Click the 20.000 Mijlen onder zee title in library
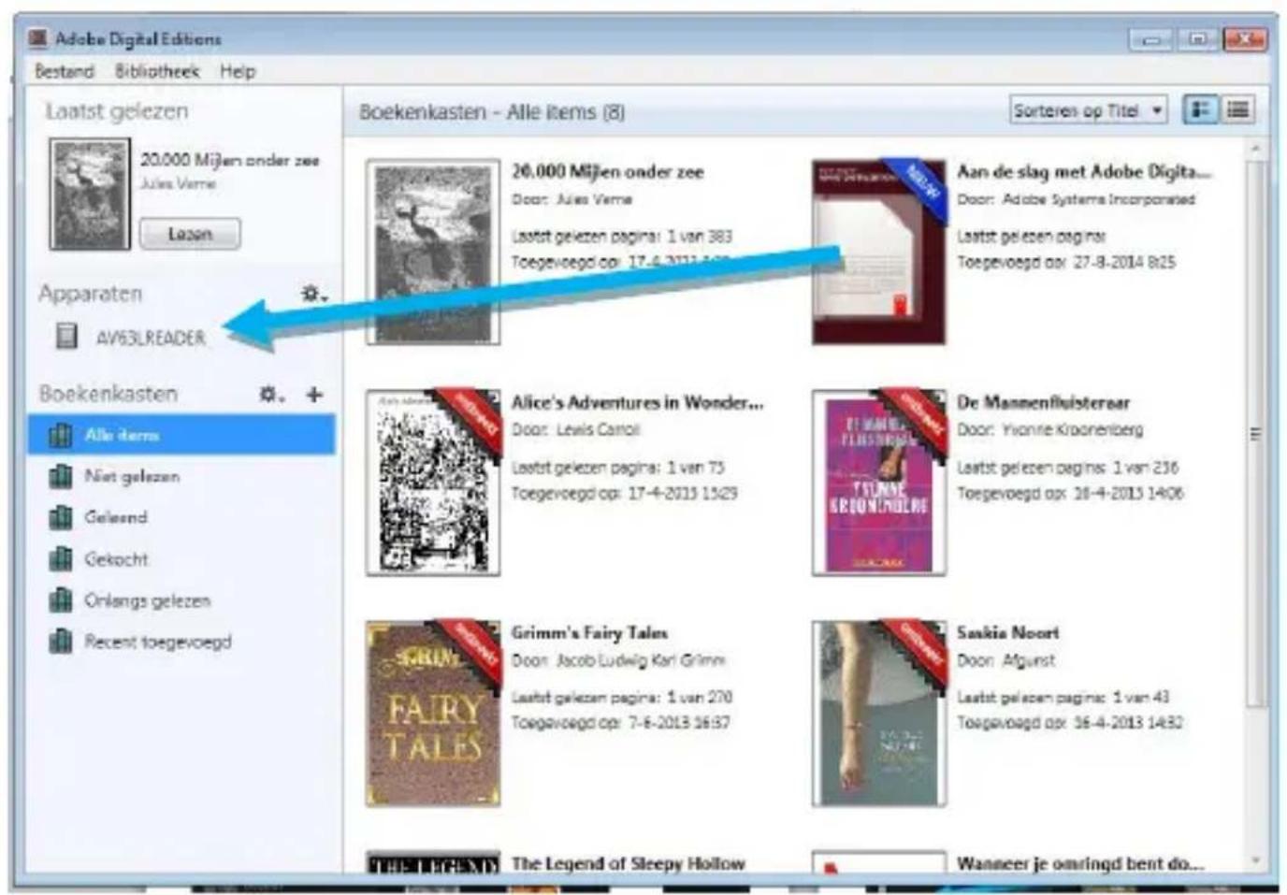1287x895 pixels. (x=607, y=172)
